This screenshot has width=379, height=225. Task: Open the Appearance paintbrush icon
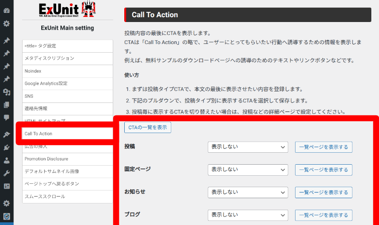(x=7, y=135)
